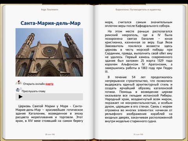Click the map pin icon

(x=19, y=83)
